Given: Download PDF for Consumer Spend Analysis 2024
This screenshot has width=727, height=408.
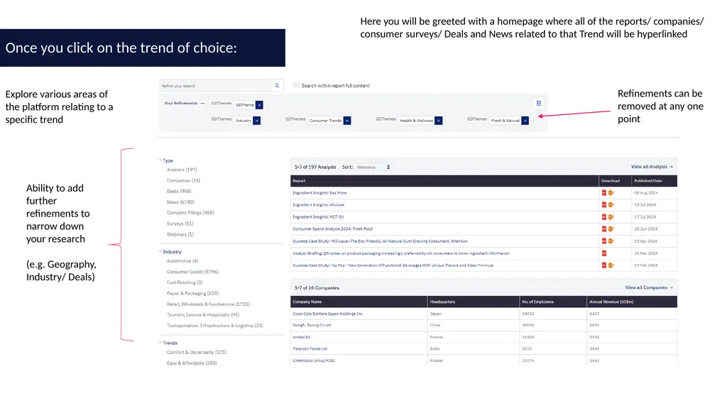Looking at the screenshot, I should coord(604,228).
